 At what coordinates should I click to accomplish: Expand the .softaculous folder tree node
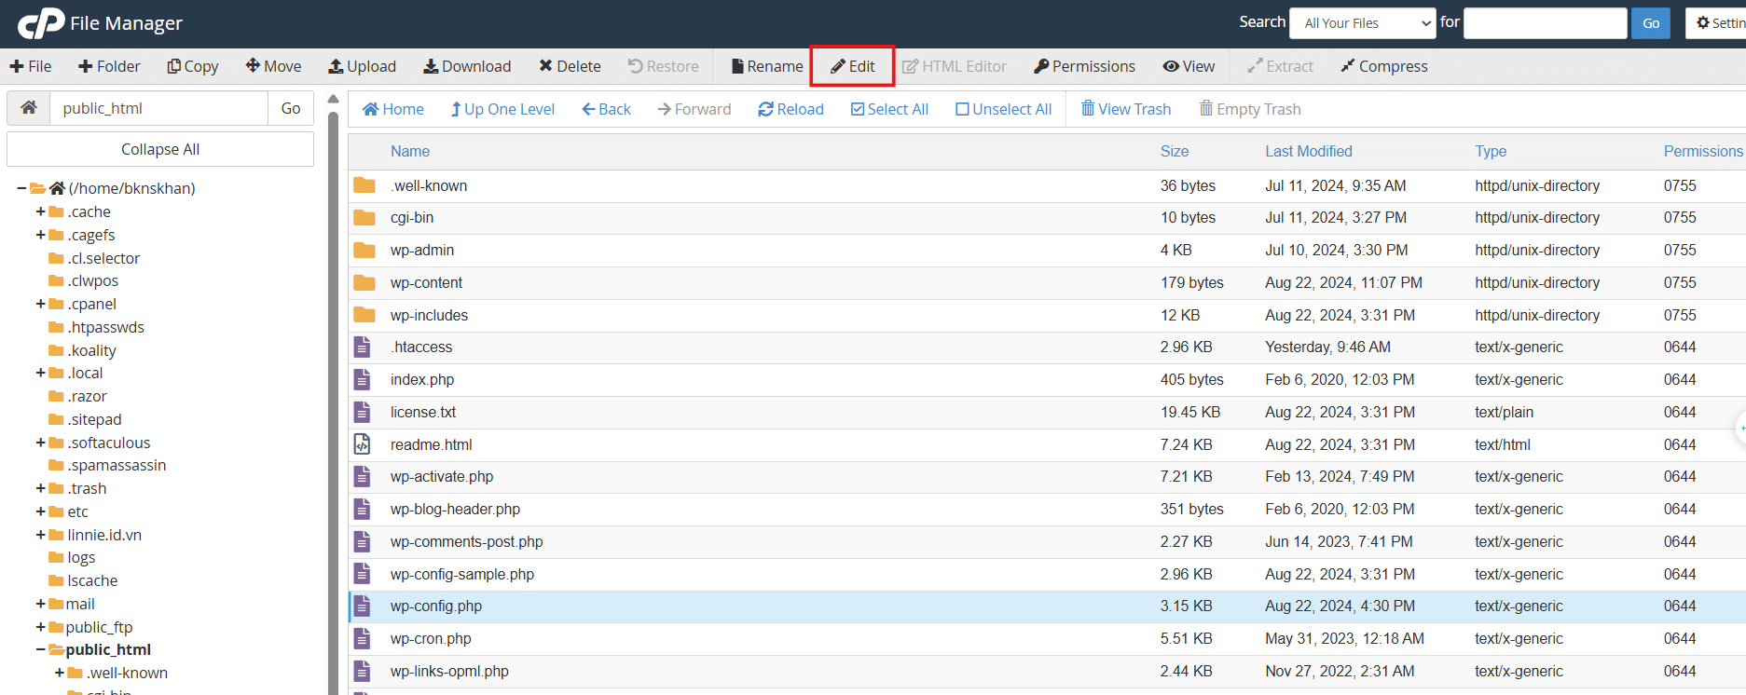(41, 443)
